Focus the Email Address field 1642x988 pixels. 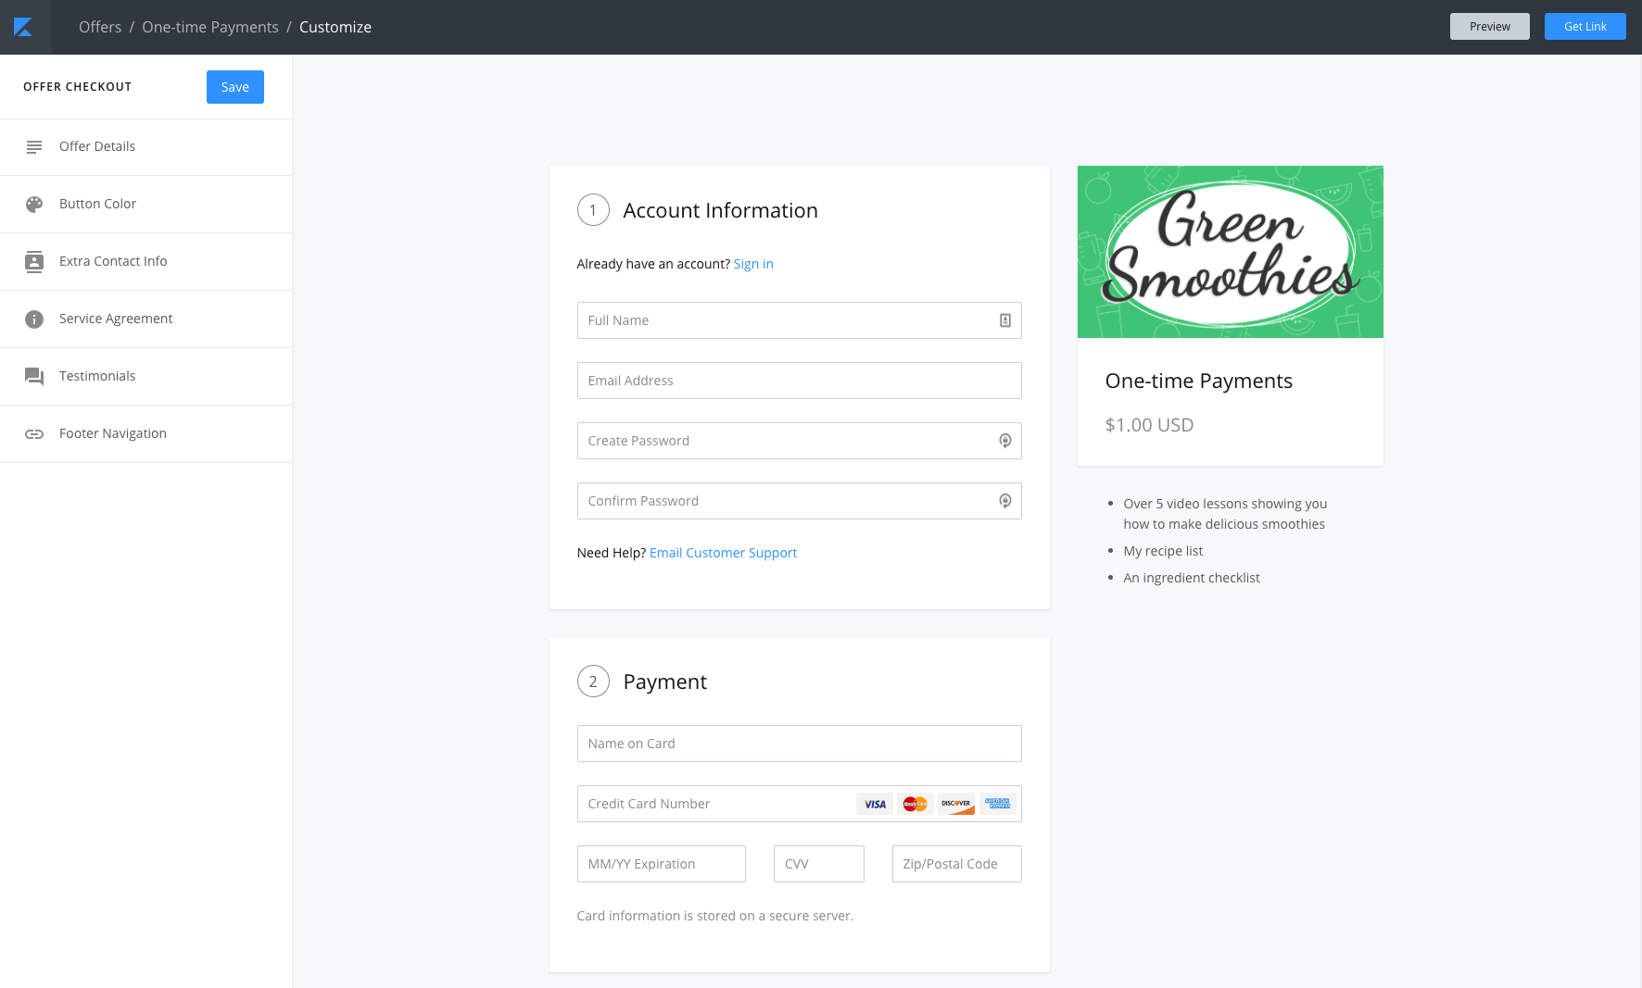[x=800, y=381]
